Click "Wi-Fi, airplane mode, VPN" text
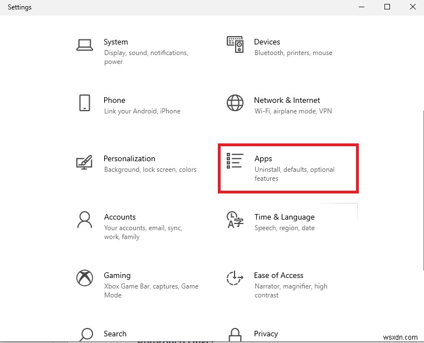This screenshot has height=343, width=424. pyautogui.click(x=293, y=111)
